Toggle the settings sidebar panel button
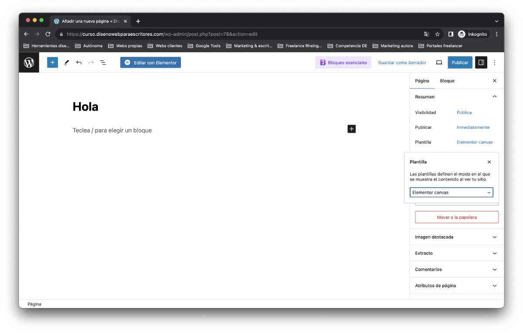Screen dimensions: 523x333 (x=481, y=62)
